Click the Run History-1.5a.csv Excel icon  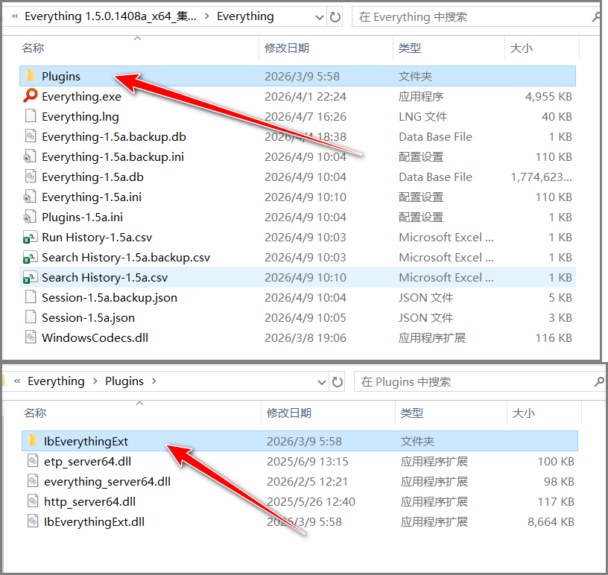click(x=31, y=237)
